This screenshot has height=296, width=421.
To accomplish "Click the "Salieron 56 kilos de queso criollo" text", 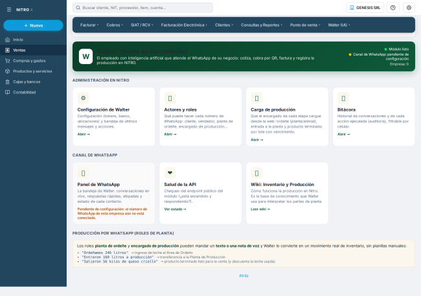I will point(120,262).
